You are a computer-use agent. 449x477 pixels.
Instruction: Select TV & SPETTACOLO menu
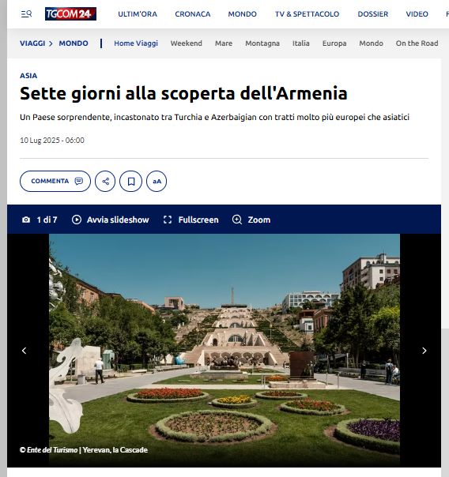coord(308,14)
